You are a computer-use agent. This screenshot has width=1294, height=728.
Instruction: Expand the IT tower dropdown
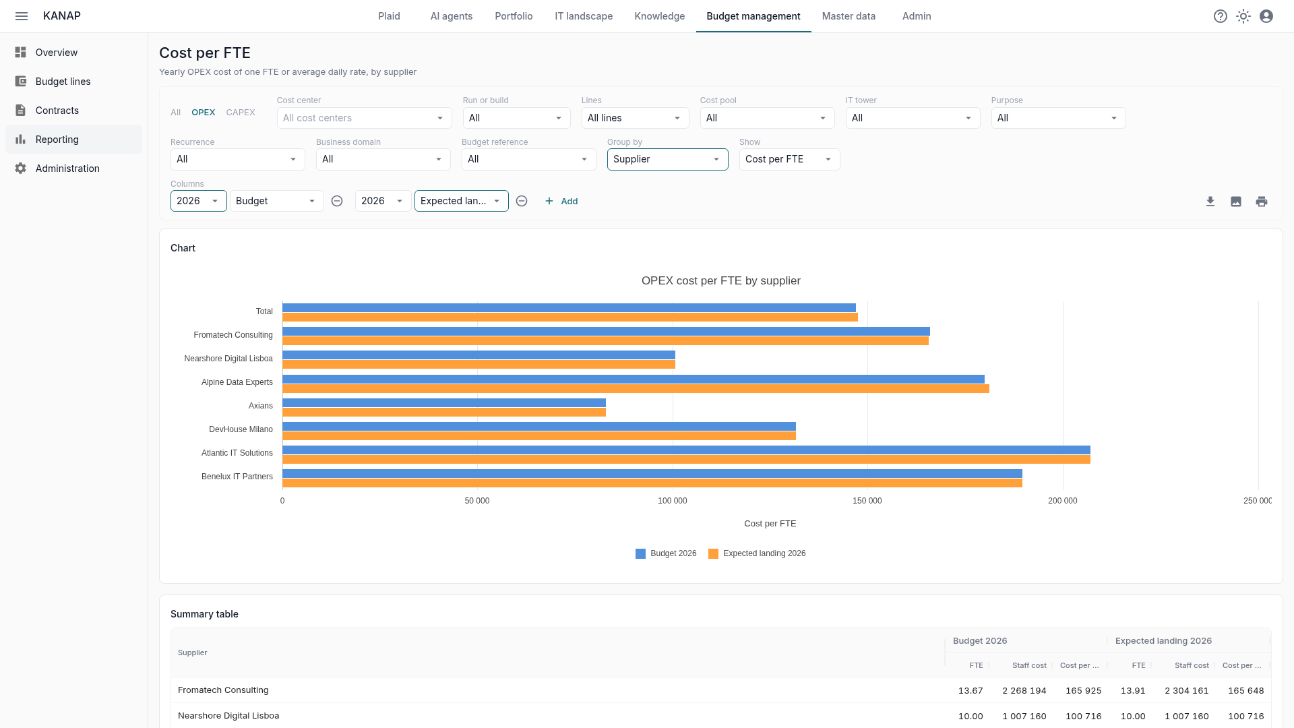click(913, 118)
